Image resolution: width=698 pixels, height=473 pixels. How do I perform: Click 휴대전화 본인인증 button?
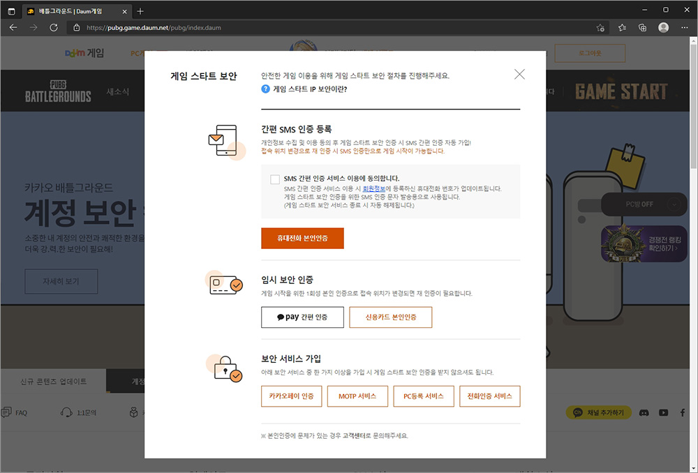(302, 238)
